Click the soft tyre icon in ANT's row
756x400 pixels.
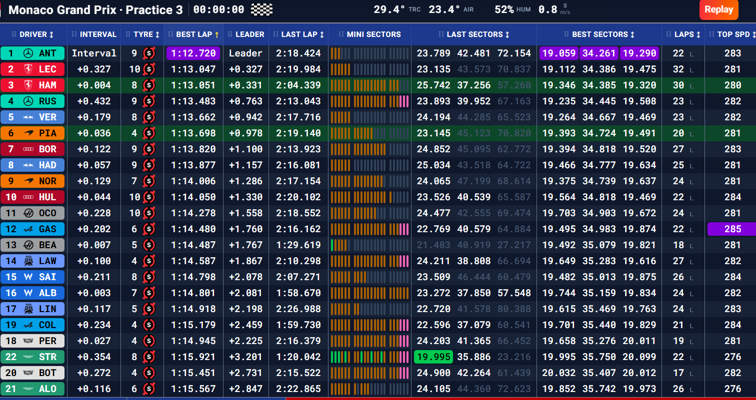pos(149,53)
